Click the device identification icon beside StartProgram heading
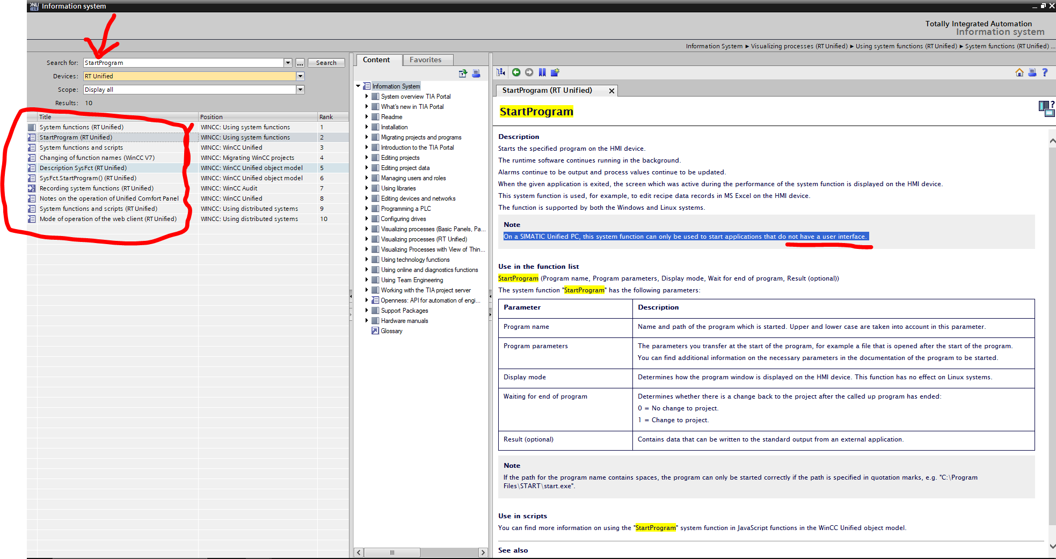 [x=1046, y=108]
